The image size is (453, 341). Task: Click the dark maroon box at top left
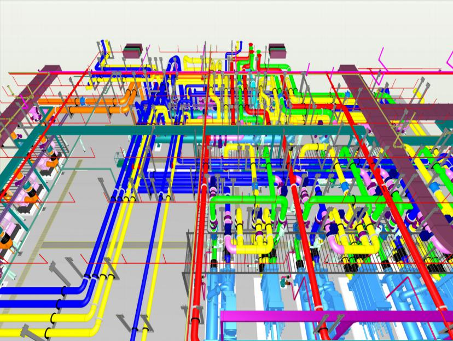pyautogui.click(x=131, y=51)
